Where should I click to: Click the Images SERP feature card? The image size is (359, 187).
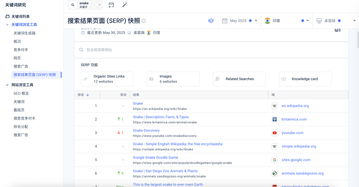(173, 79)
